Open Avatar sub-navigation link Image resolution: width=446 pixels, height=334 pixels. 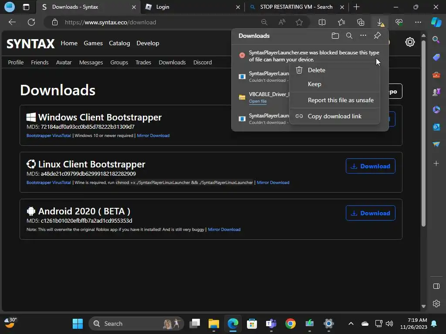click(64, 63)
